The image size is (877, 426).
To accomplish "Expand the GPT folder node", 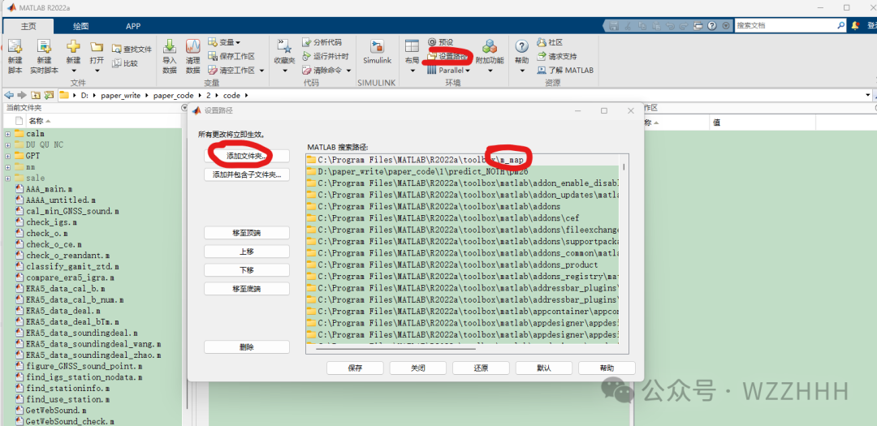I will point(8,156).
